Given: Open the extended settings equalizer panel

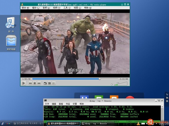Looking at the screenshot, I should coord(49,83).
